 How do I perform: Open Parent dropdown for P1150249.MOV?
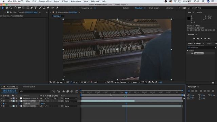71,106
